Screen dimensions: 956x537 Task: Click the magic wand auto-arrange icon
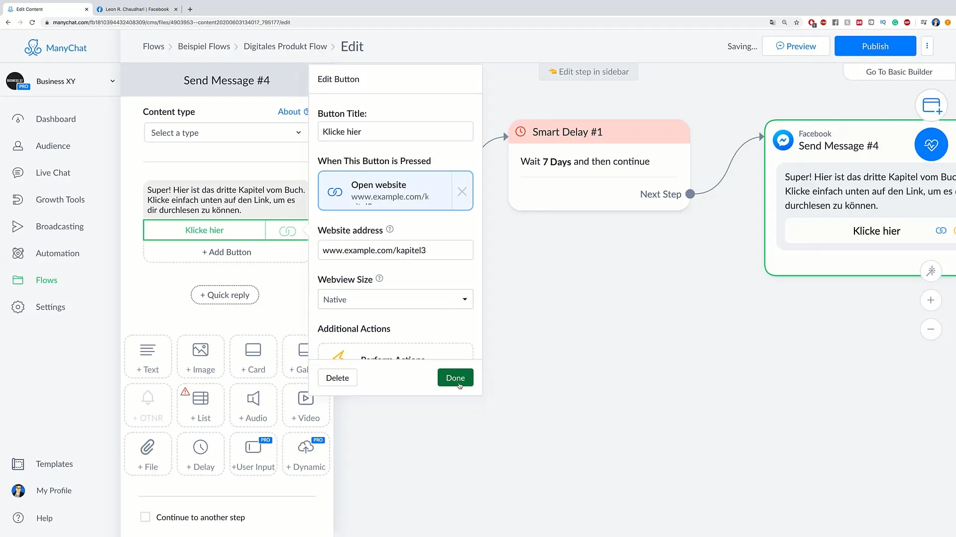[x=931, y=271]
